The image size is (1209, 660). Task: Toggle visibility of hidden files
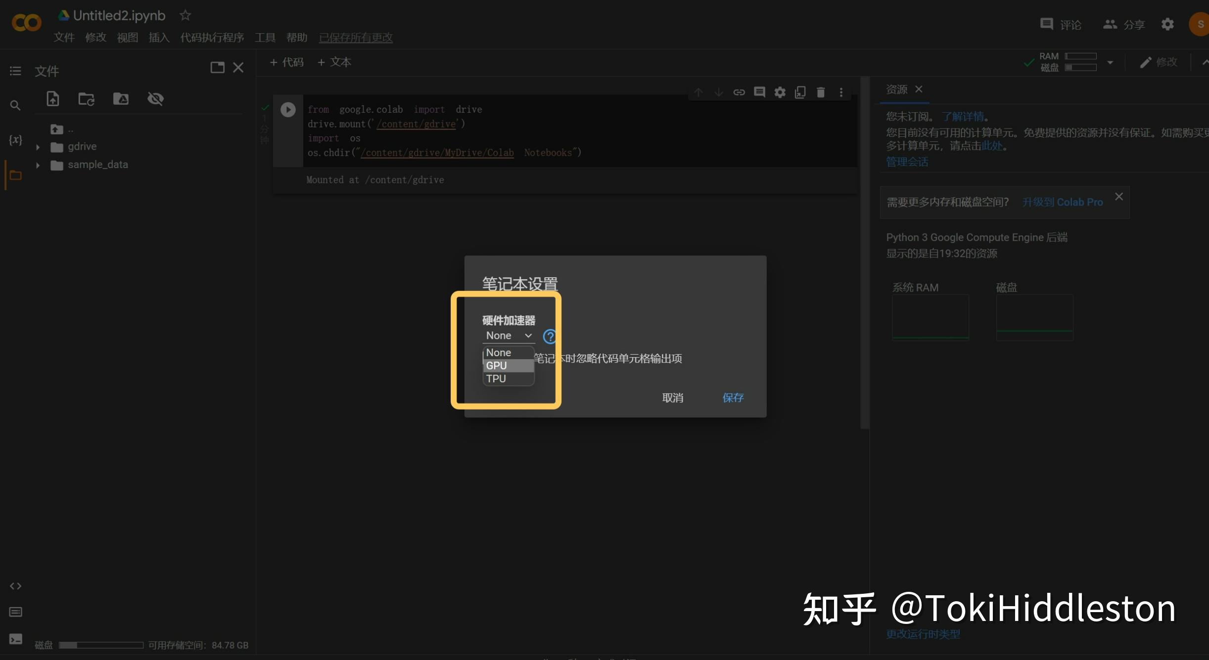pos(156,99)
